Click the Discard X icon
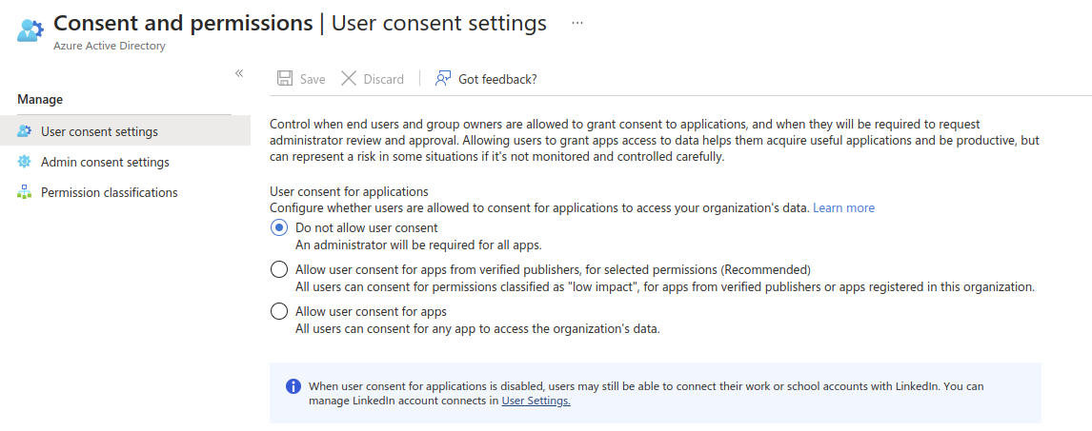Image resolution: width=1092 pixels, height=431 pixels. click(349, 79)
